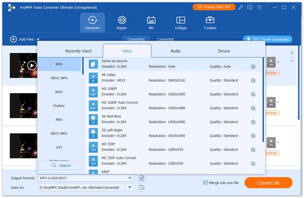304x198 pixels.
Task: Expand format arrow of second video
Action: coord(278,102)
